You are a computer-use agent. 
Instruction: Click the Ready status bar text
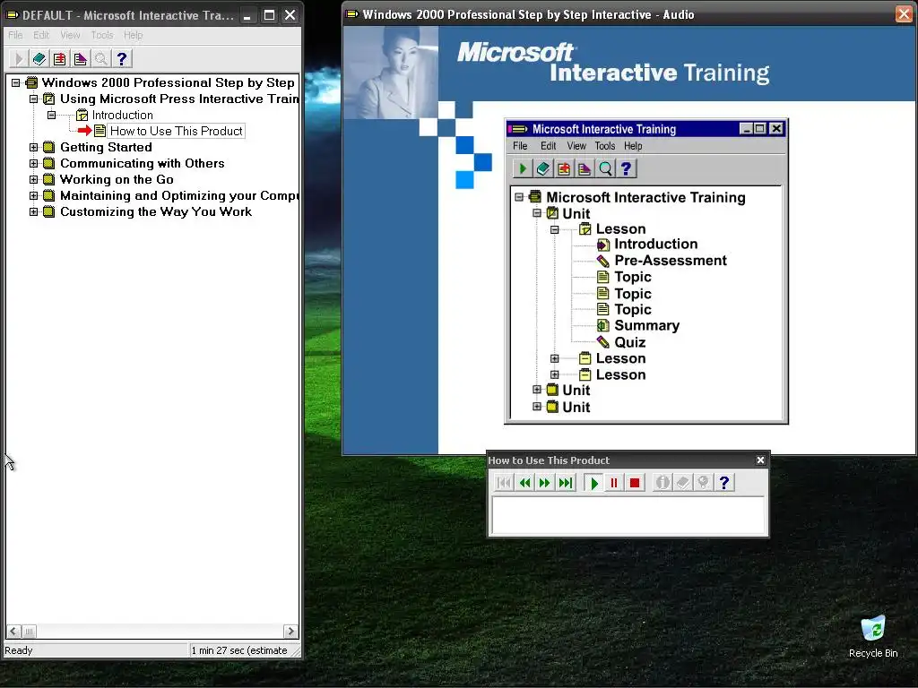tap(19, 650)
